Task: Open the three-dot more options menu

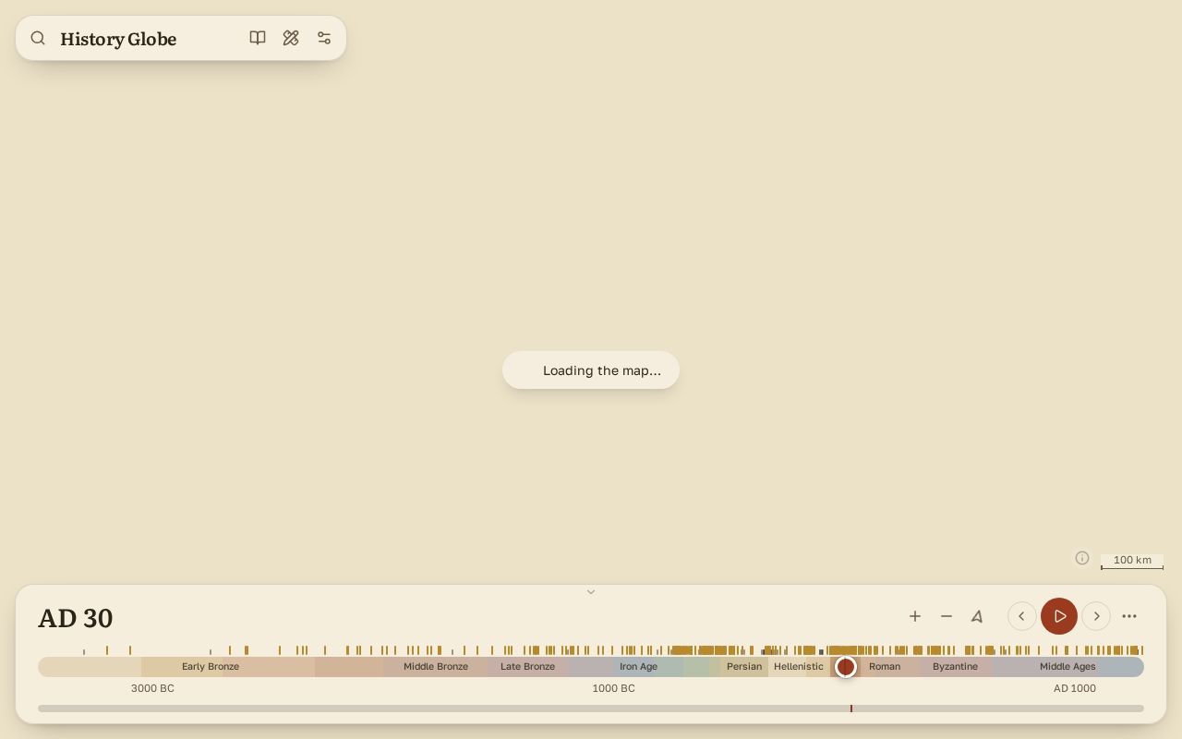Action: [x=1129, y=616]
